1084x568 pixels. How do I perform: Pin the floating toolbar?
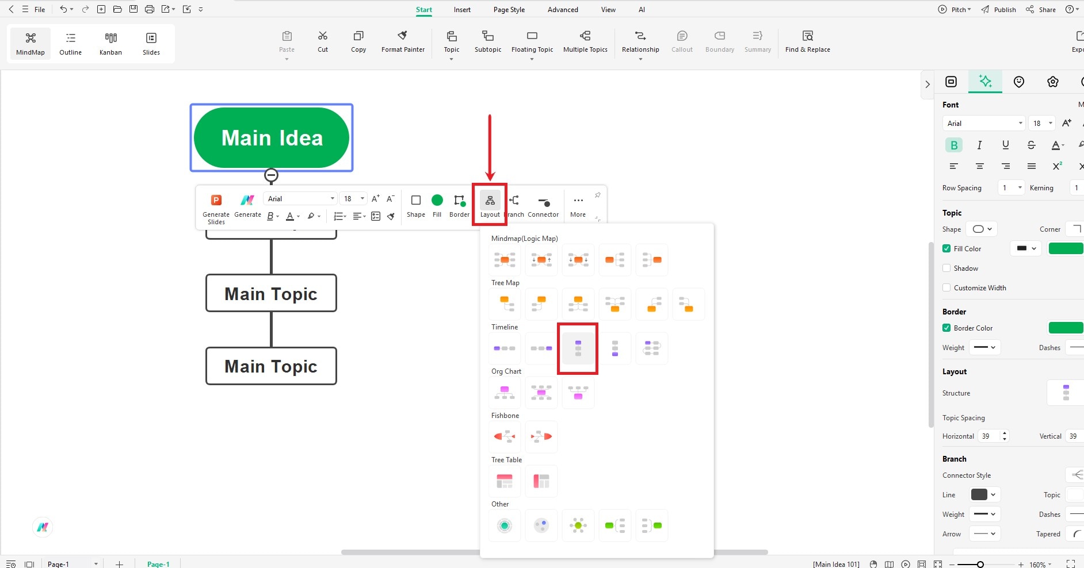pyautogui.click(x=598, y=195)
